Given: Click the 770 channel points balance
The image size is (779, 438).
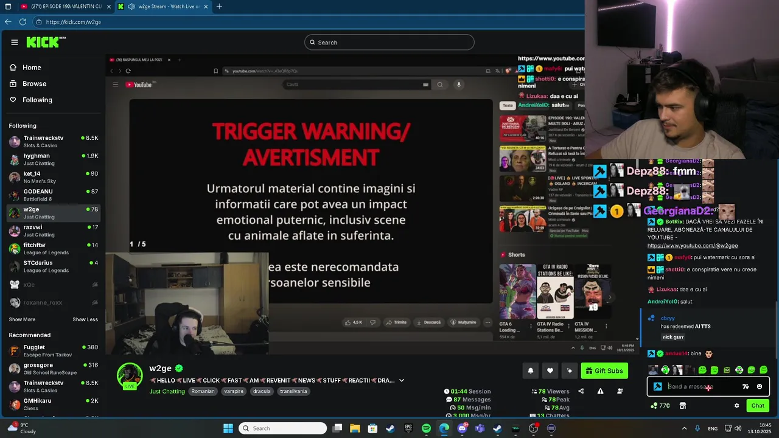Looking at the screenshot, I should [x=660, y=406].
